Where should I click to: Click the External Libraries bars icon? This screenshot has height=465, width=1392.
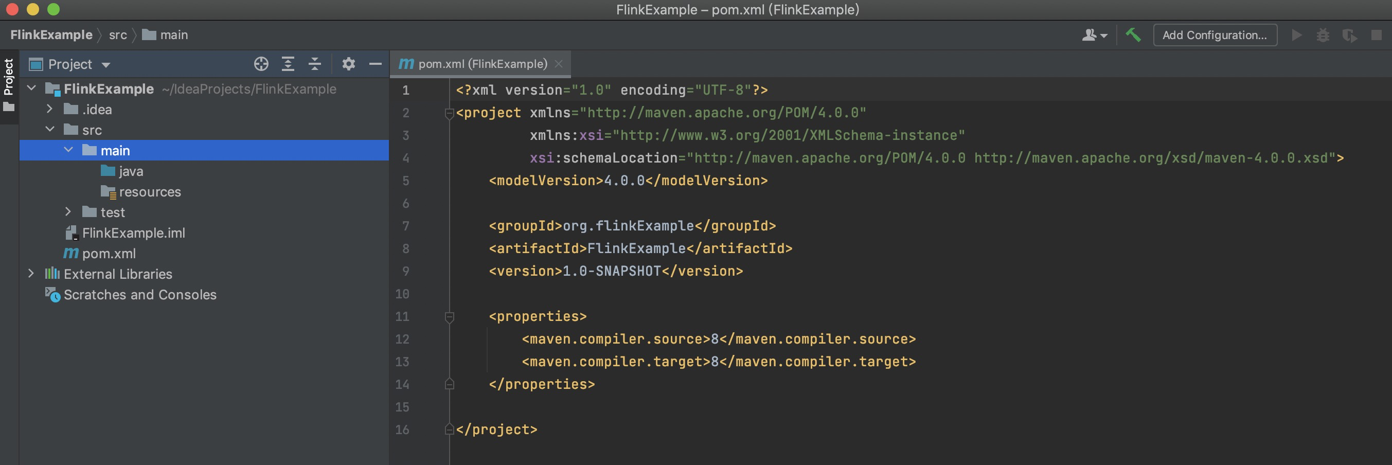tap(52, 273)
